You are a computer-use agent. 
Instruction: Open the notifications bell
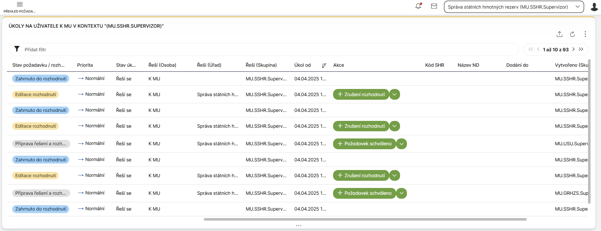pos(418,6)
